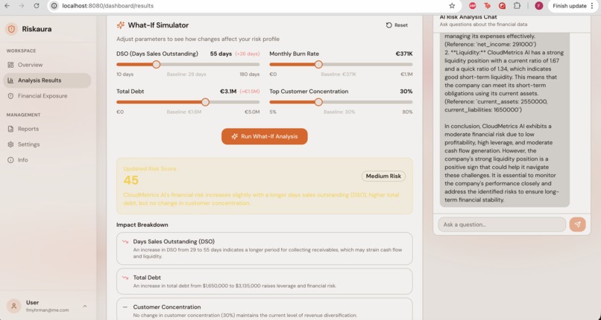Reload the browser page

click(37, 6)
